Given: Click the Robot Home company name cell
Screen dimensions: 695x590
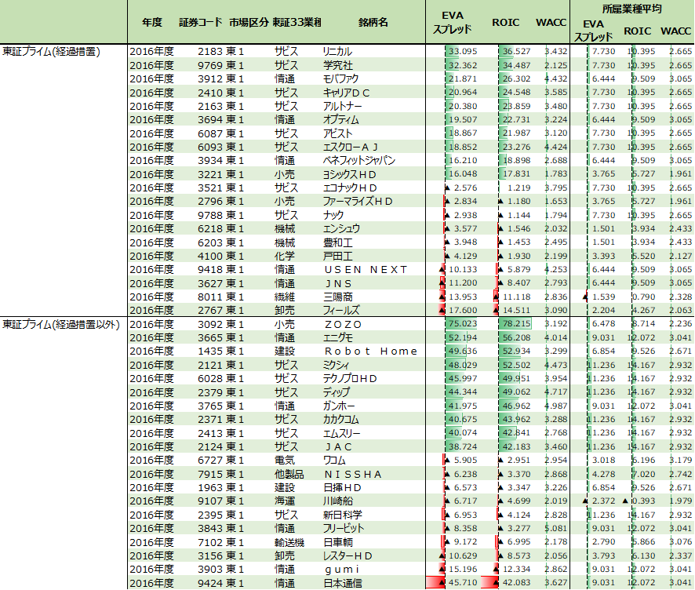Looking at the screenshot, I should click(x=370, y=351).
